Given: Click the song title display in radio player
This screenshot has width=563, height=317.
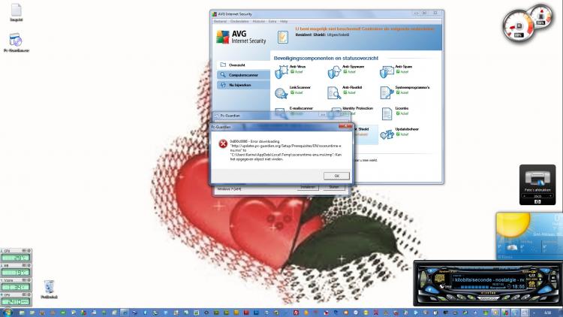Looking at the screenshot, I should (x=489, y=279).
